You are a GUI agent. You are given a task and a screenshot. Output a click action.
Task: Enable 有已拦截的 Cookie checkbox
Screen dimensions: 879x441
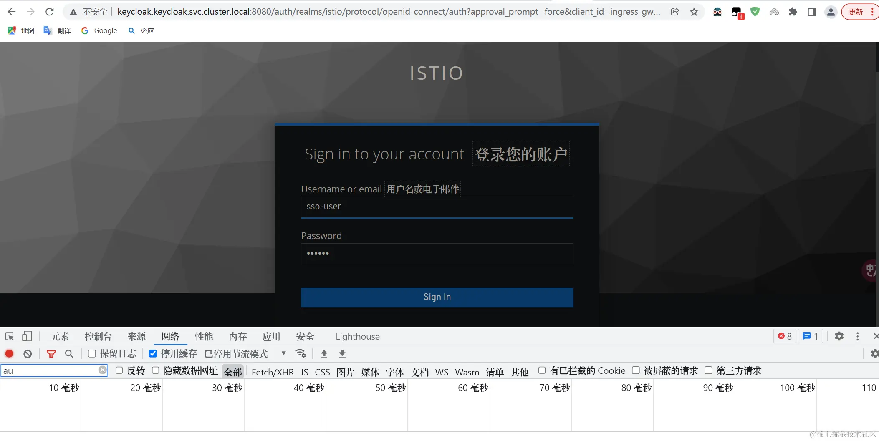click(542, 370)
